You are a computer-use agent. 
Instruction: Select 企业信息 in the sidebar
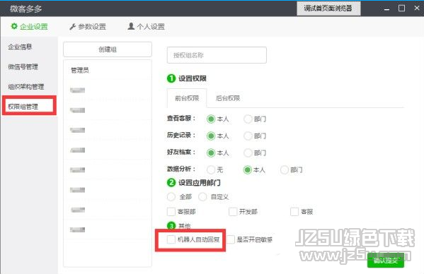point(20,47)
